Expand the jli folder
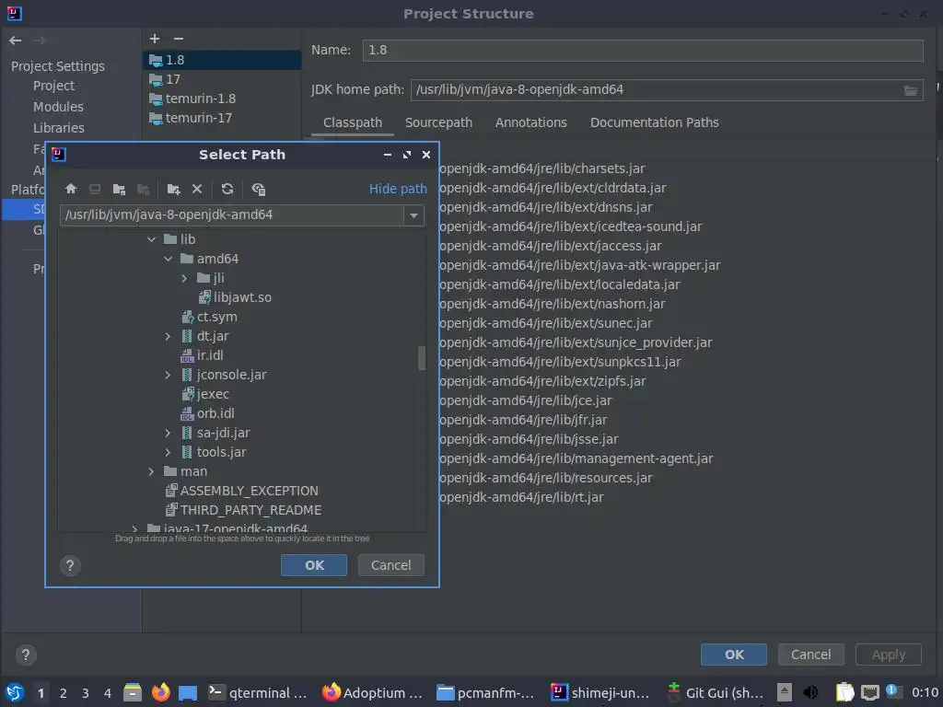 tap(184, 278)
